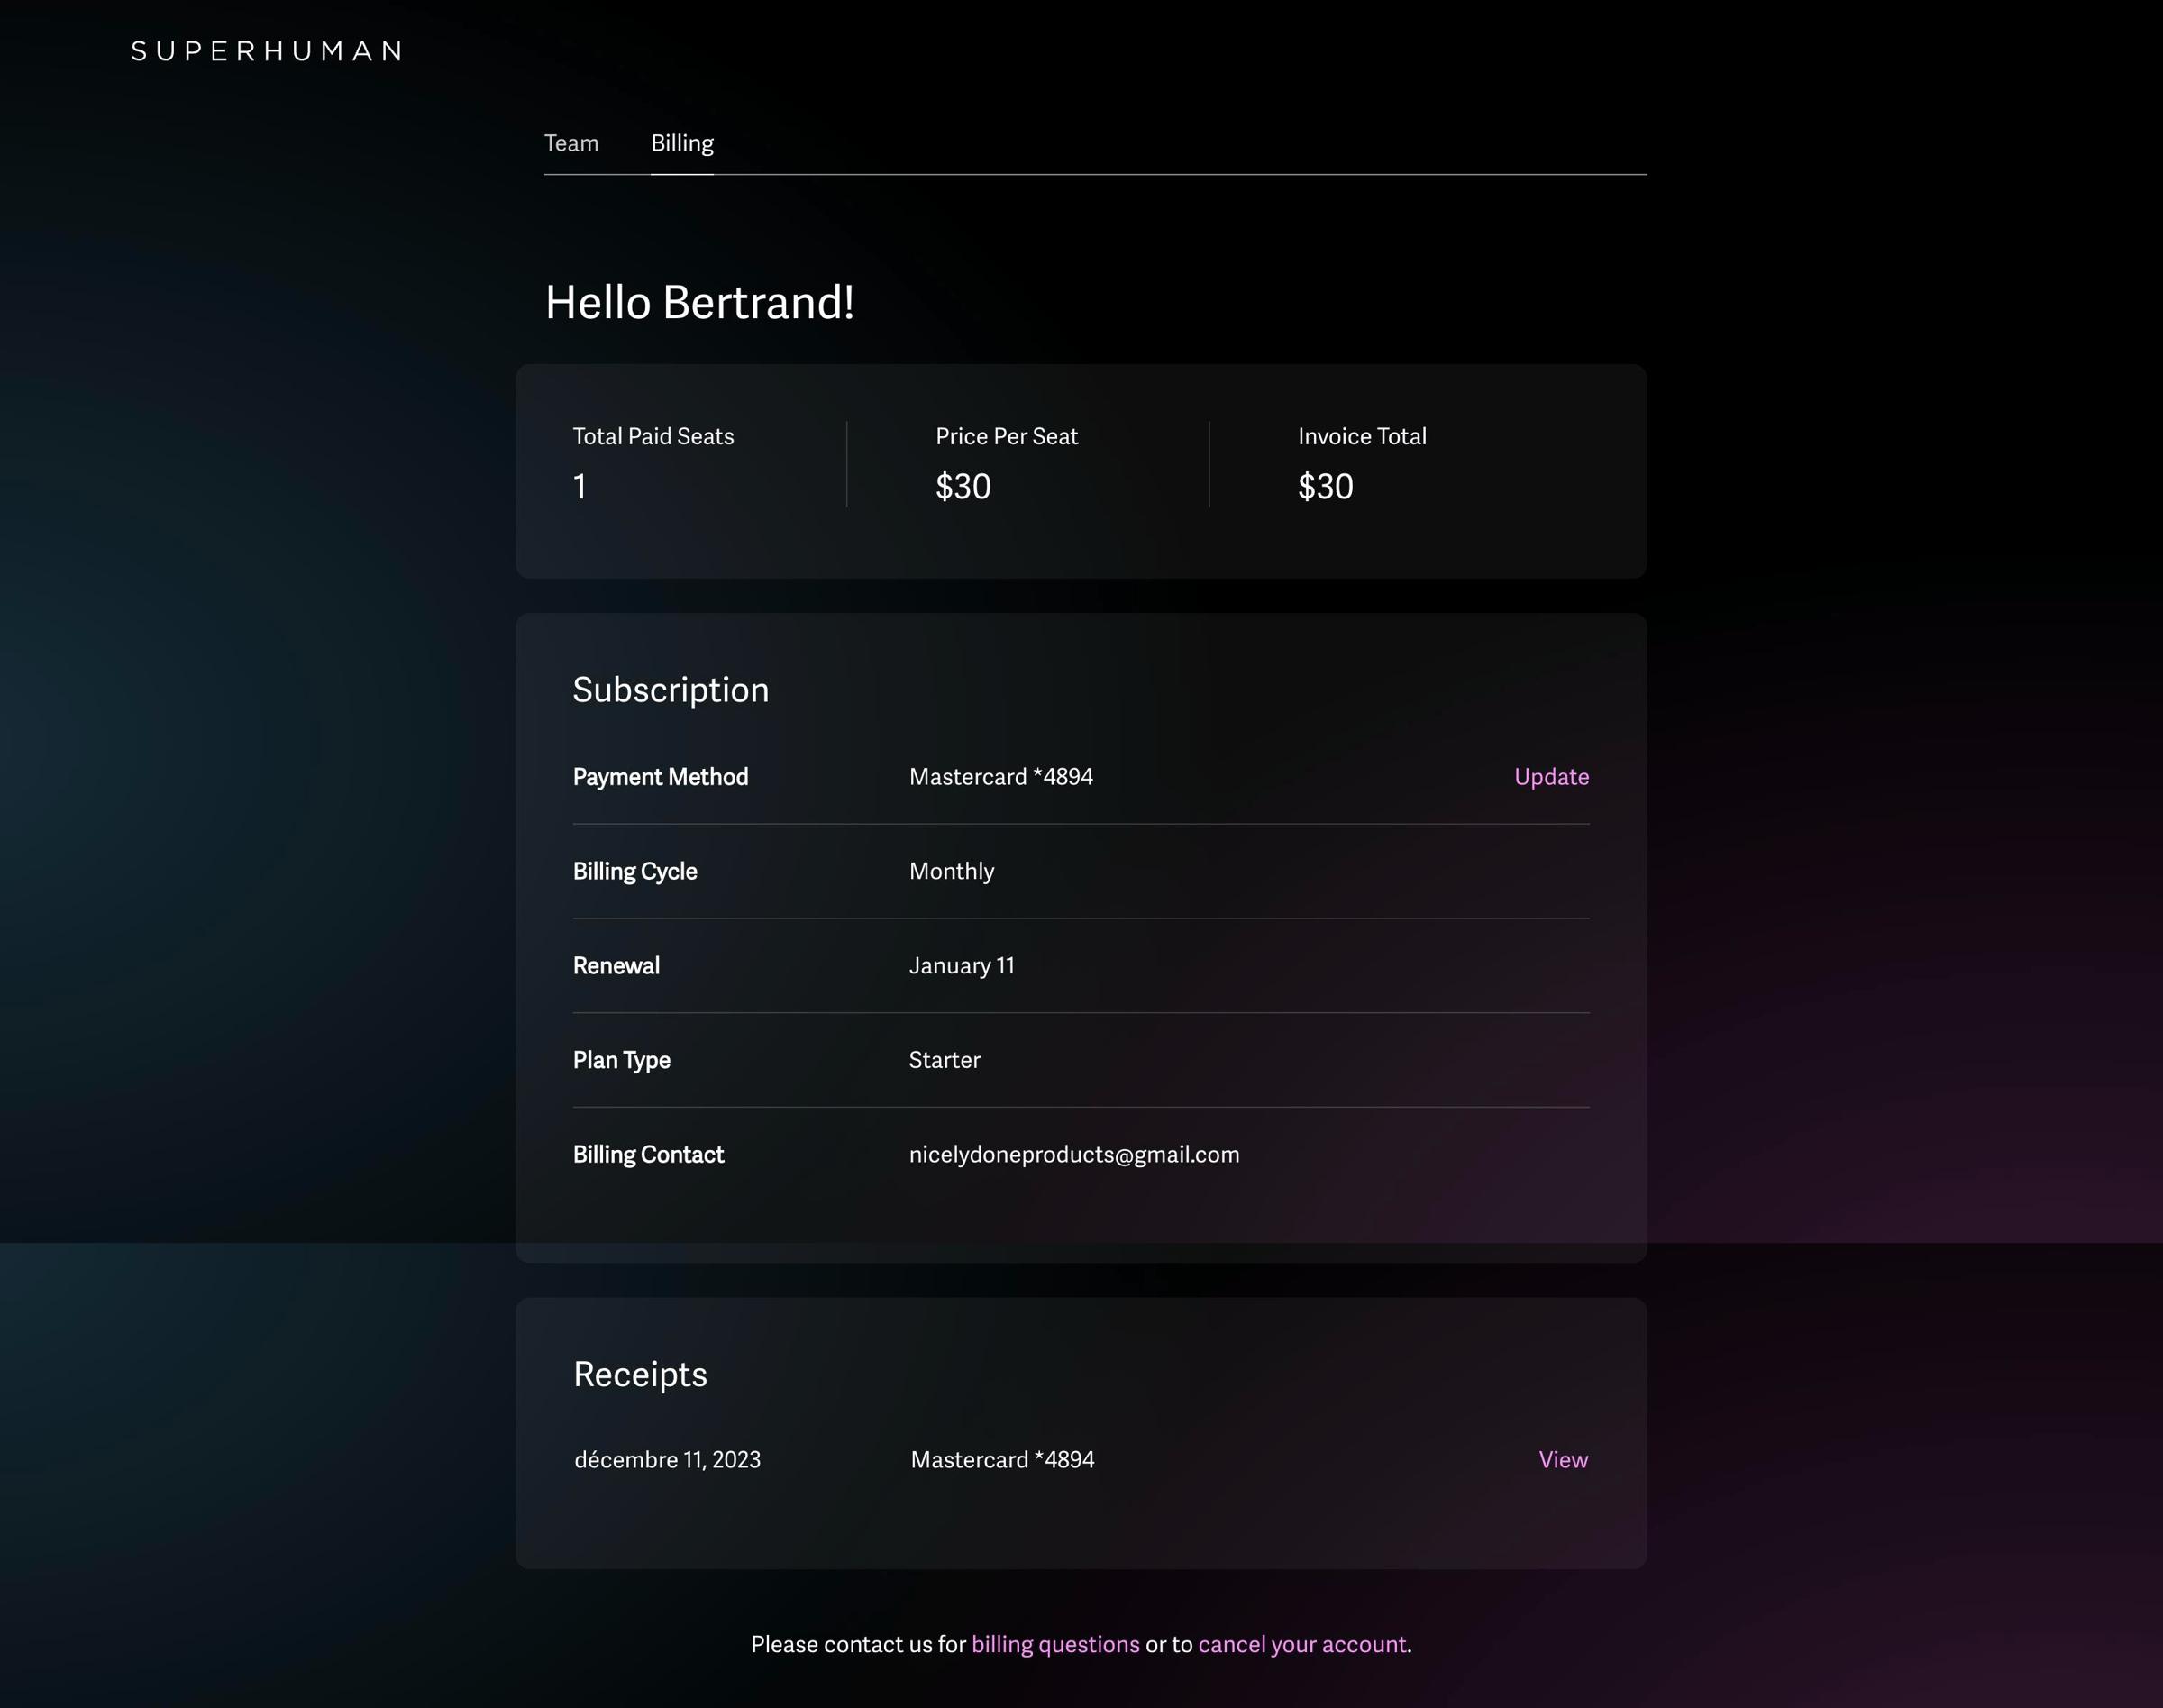
Task: Update the payment method
Action: coord(1551,777)
